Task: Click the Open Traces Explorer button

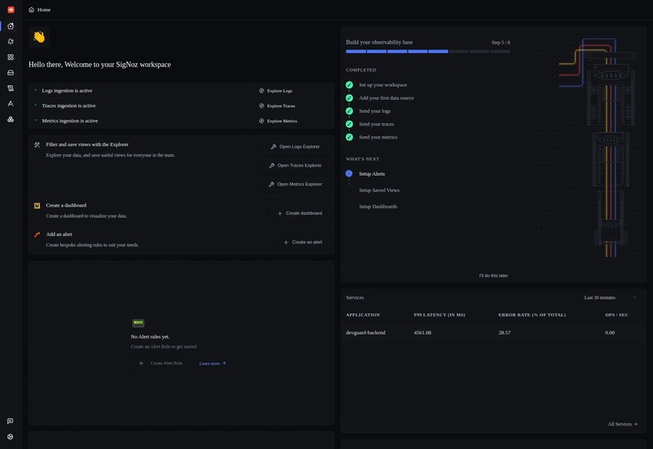Action: 295,165
